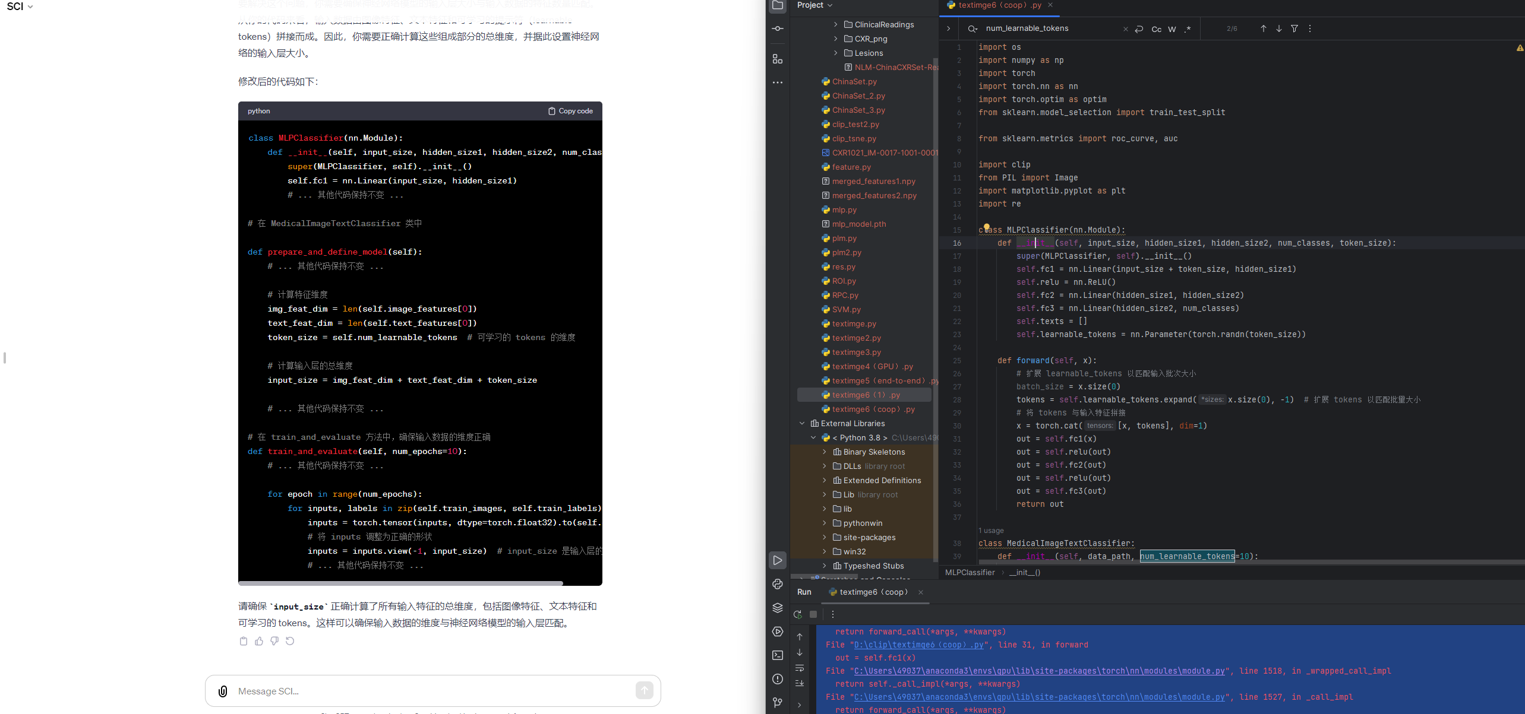Collapse the External Libraries node
Screen dimensions: 1525x714
tap(802, 423)
